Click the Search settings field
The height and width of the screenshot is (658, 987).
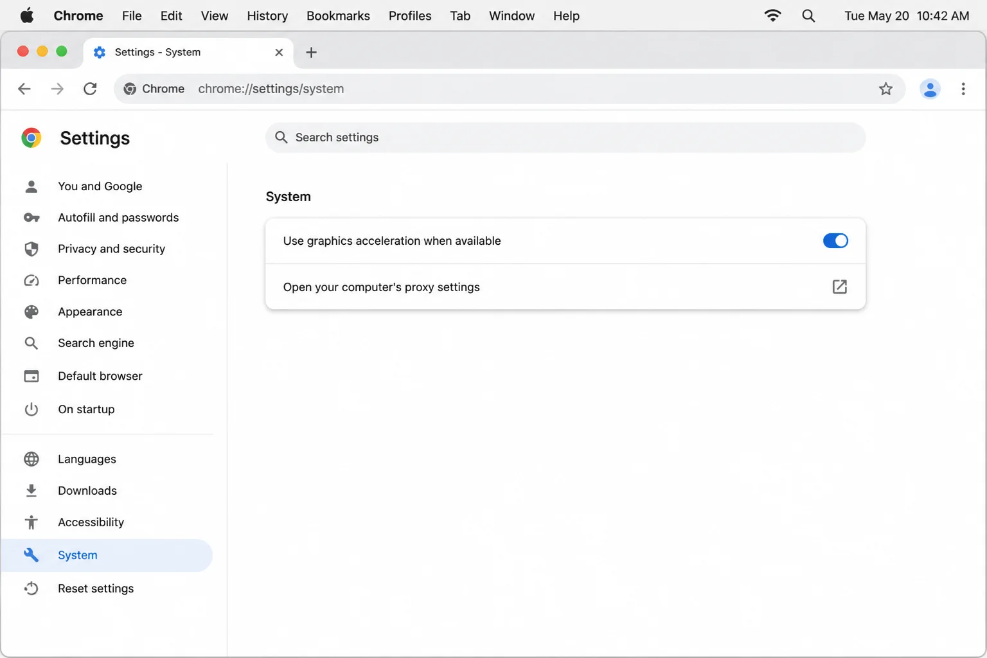click(x=565, y=138)
